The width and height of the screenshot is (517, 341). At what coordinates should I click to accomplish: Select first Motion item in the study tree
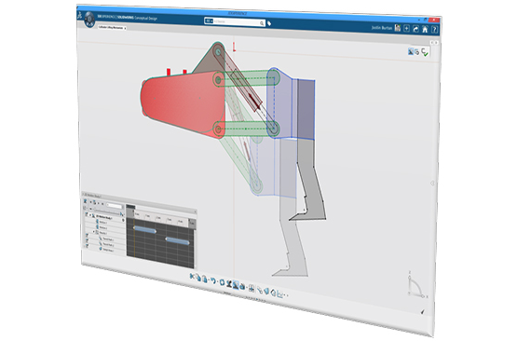click(x=103, y=223)
